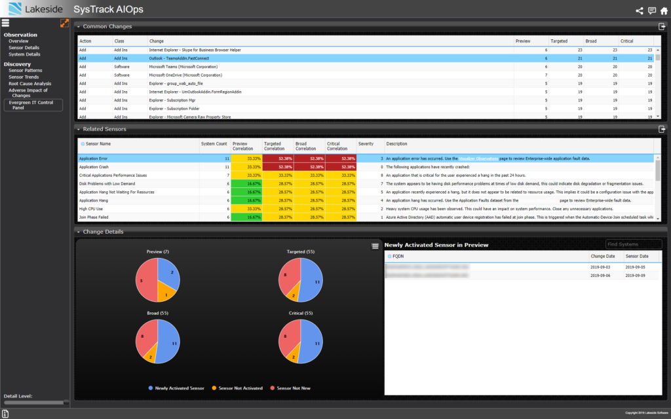The width and height of the screenshot is (671, 419).
Task: Follow the Visualizer Observations link
Action: pos(478,158)
